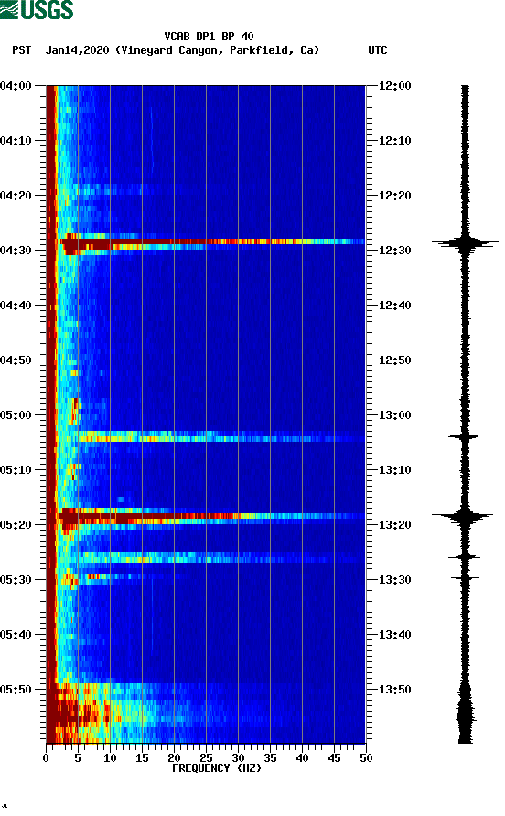Click '(Vineyard Canyon, Parkfield, Ca)' location text
The width and height of the screenshot is (505, 816).
[217, 50]
